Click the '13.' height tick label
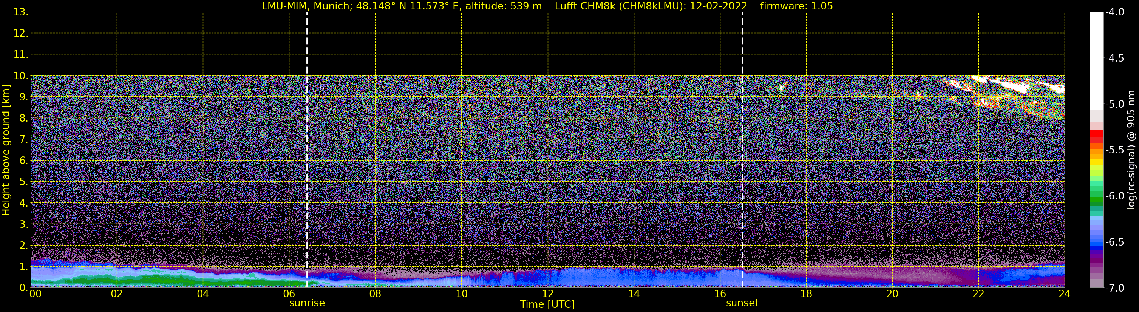Image resolution: width=1139 pixels, height=312 pixels. pos(21,12)
